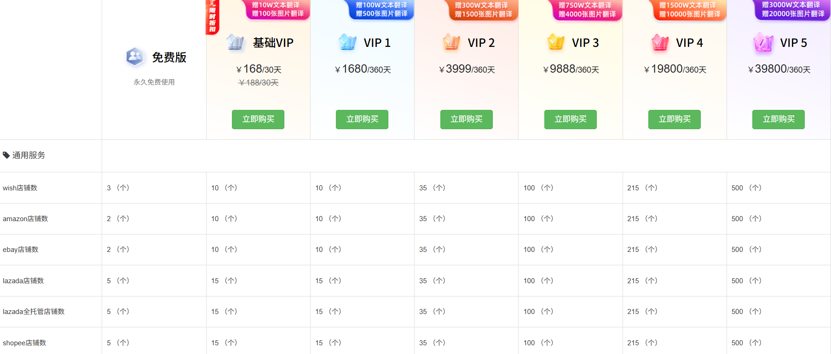Select the VIP 1 plan title
Viewport: 831px width, 354px height.
(x=377, y=43)
